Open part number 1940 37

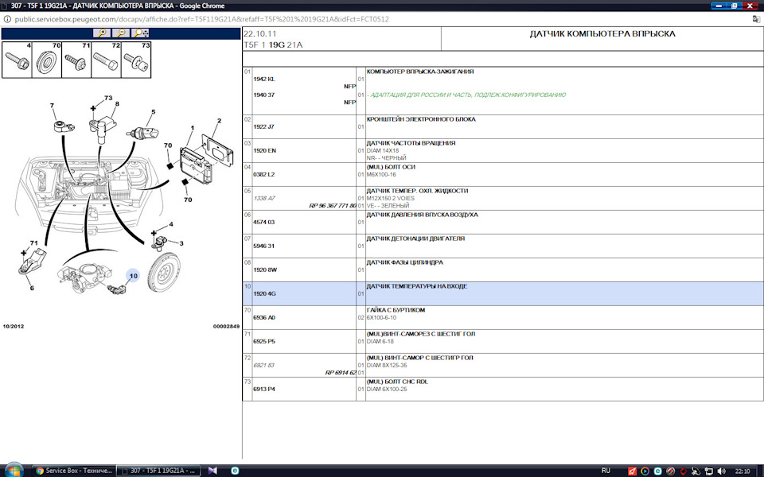pyautogui.click(x=264, y=95)
